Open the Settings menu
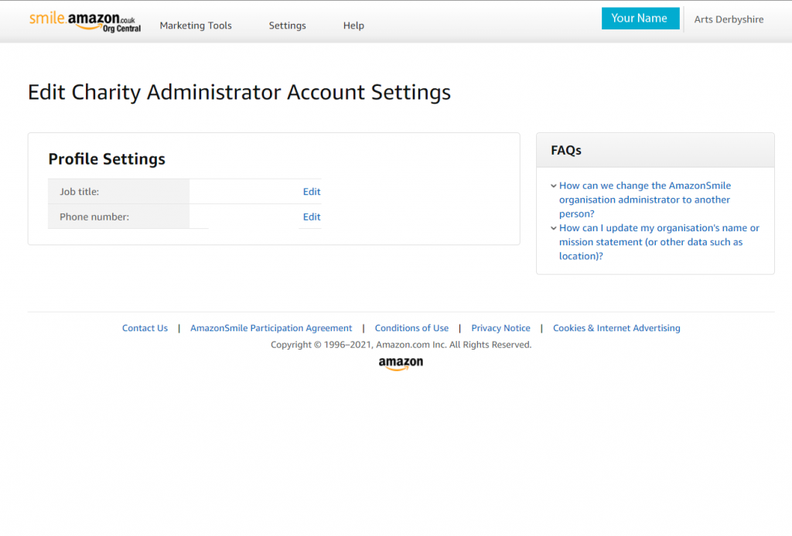The width and height of the screenshot is (792, 536). tap(288, 26)
